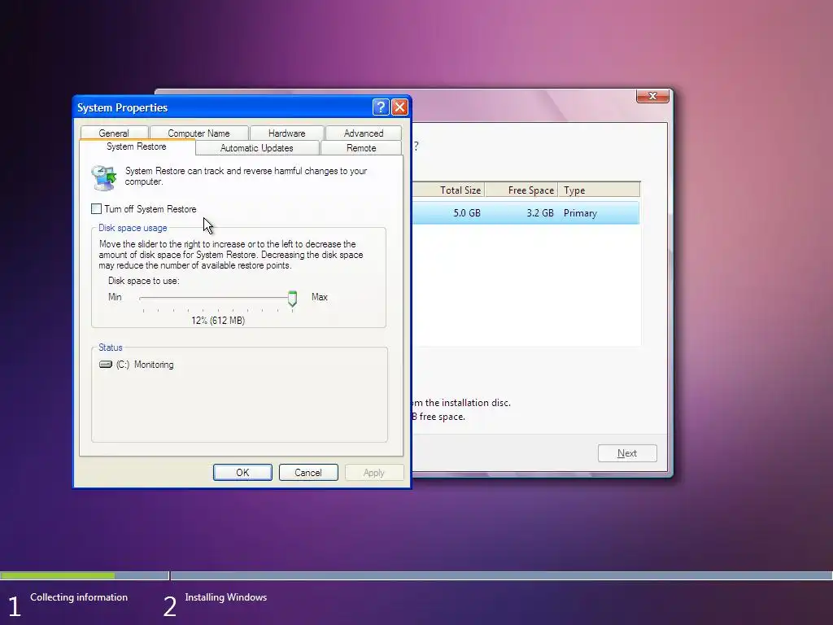Image resolution: width=833 pixels, height=625 pixels.
Task: Click the greyed-out Apply button
Action: pos(374,473)
